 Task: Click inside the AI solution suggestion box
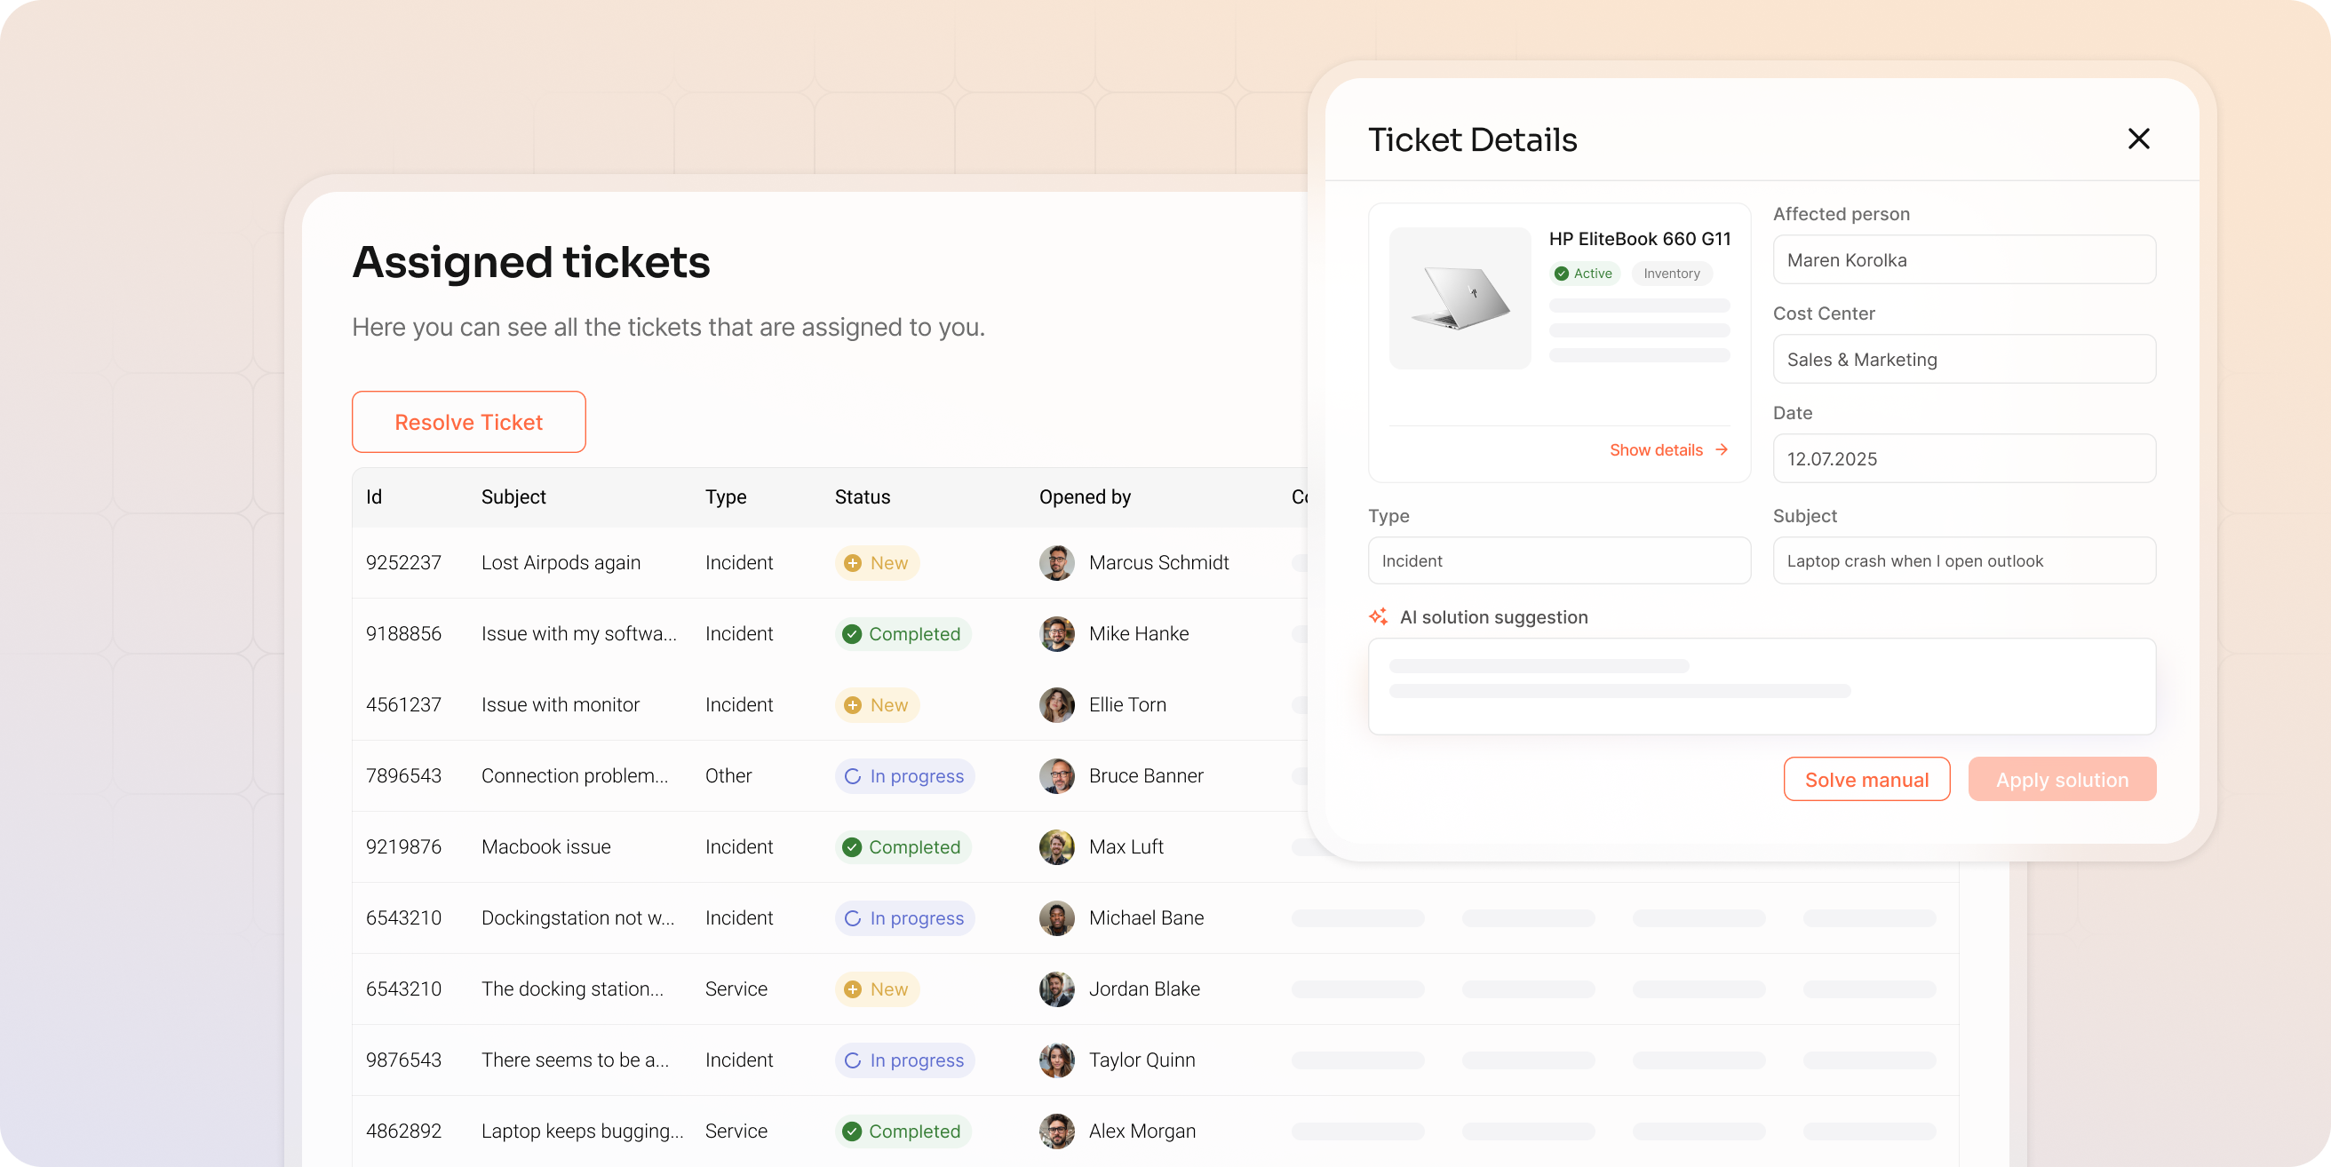pos(1762,687)
